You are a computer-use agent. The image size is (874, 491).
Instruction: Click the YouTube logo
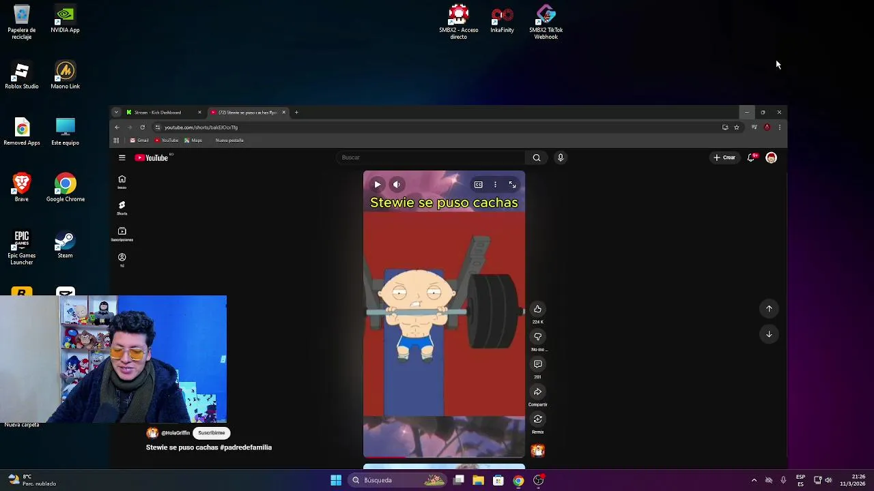(152, 158)
